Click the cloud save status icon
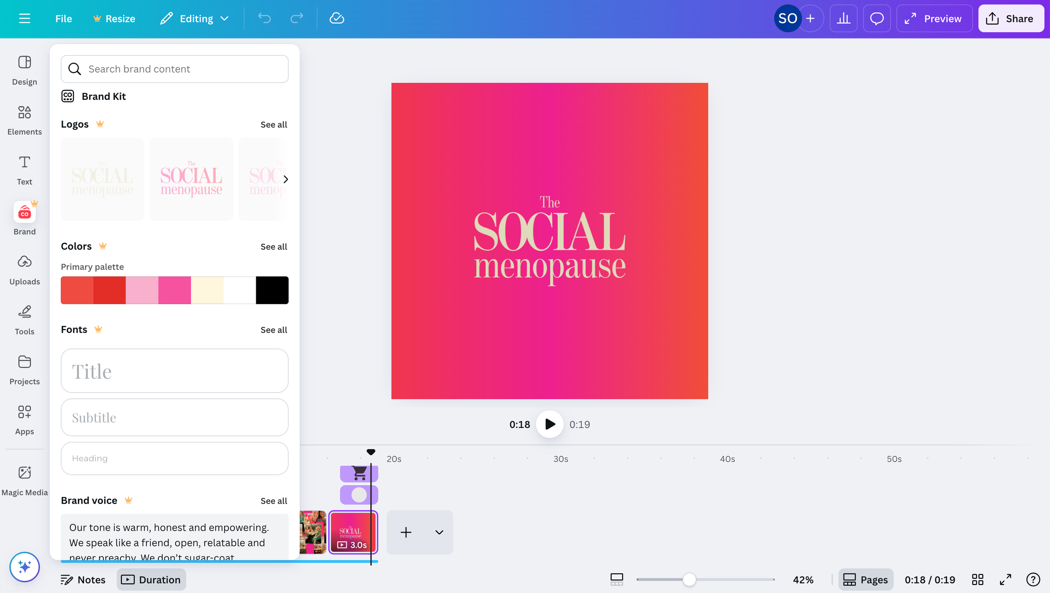1050x593 pixels. (336, 18)
